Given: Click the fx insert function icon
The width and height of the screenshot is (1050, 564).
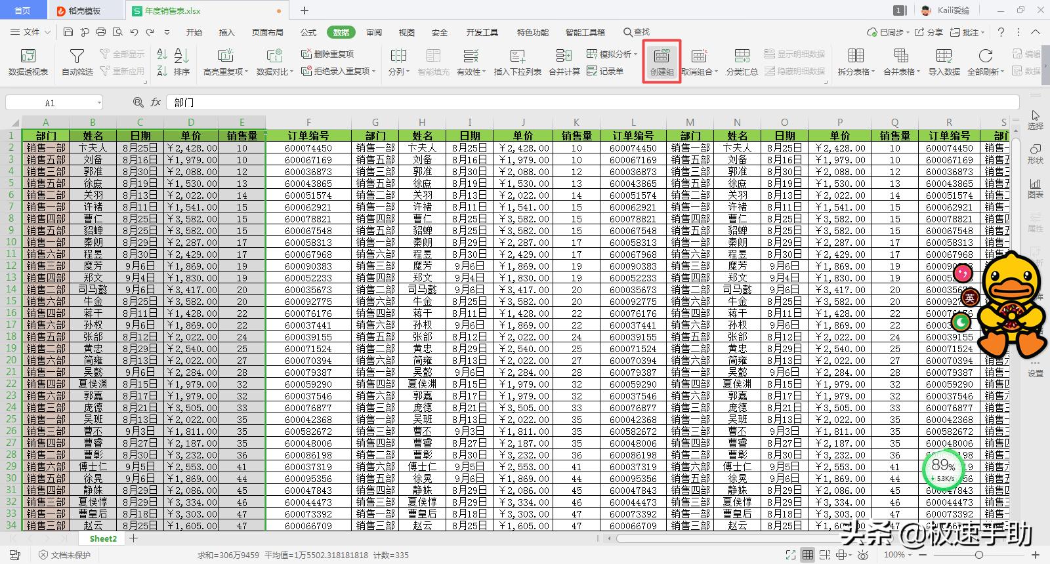Looking at the screenshot, I should pyautogui.click(x=156, y=102).
